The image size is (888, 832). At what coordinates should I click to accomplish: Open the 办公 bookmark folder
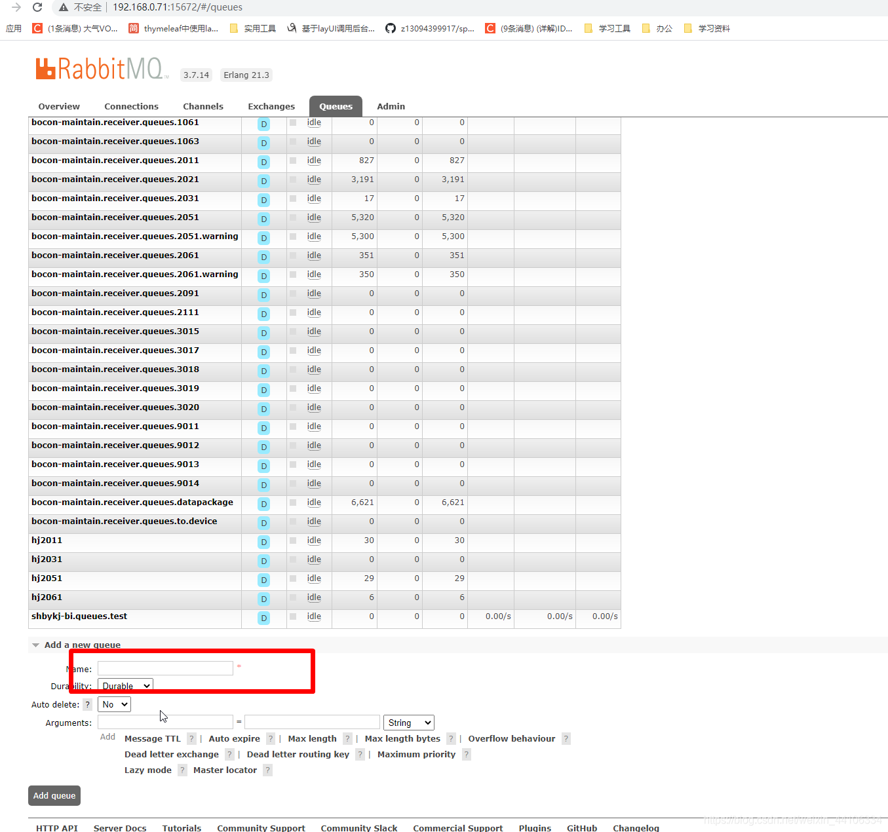pyautogui.click(x=657, y=28)
